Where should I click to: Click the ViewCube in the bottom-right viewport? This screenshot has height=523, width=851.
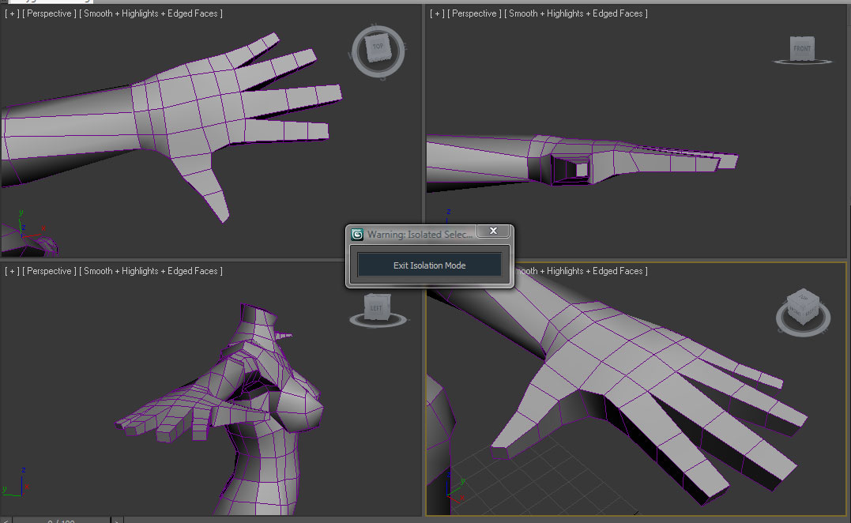point(803,307)
